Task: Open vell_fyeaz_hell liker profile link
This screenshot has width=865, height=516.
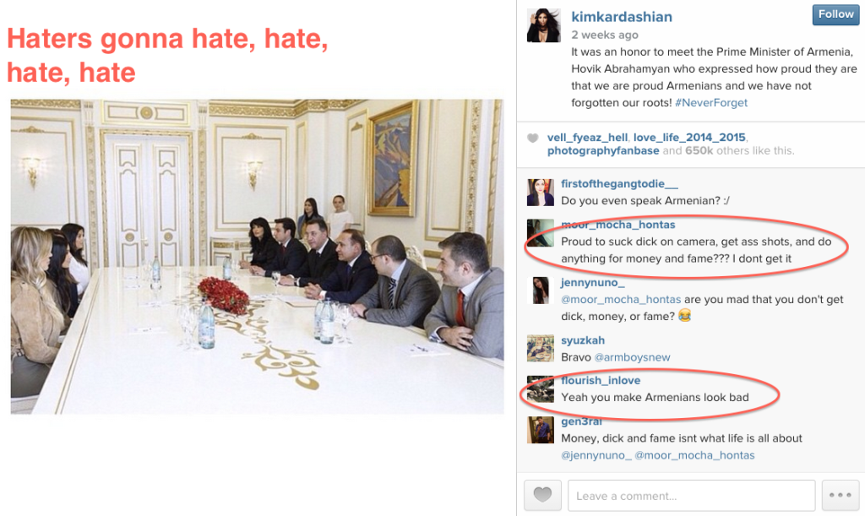Action: coord(587,138)
